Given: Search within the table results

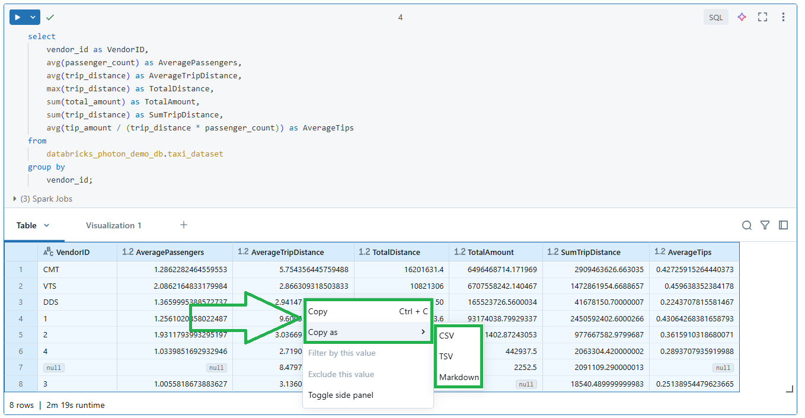Looking at the screenshot, I should coord(746,225).
